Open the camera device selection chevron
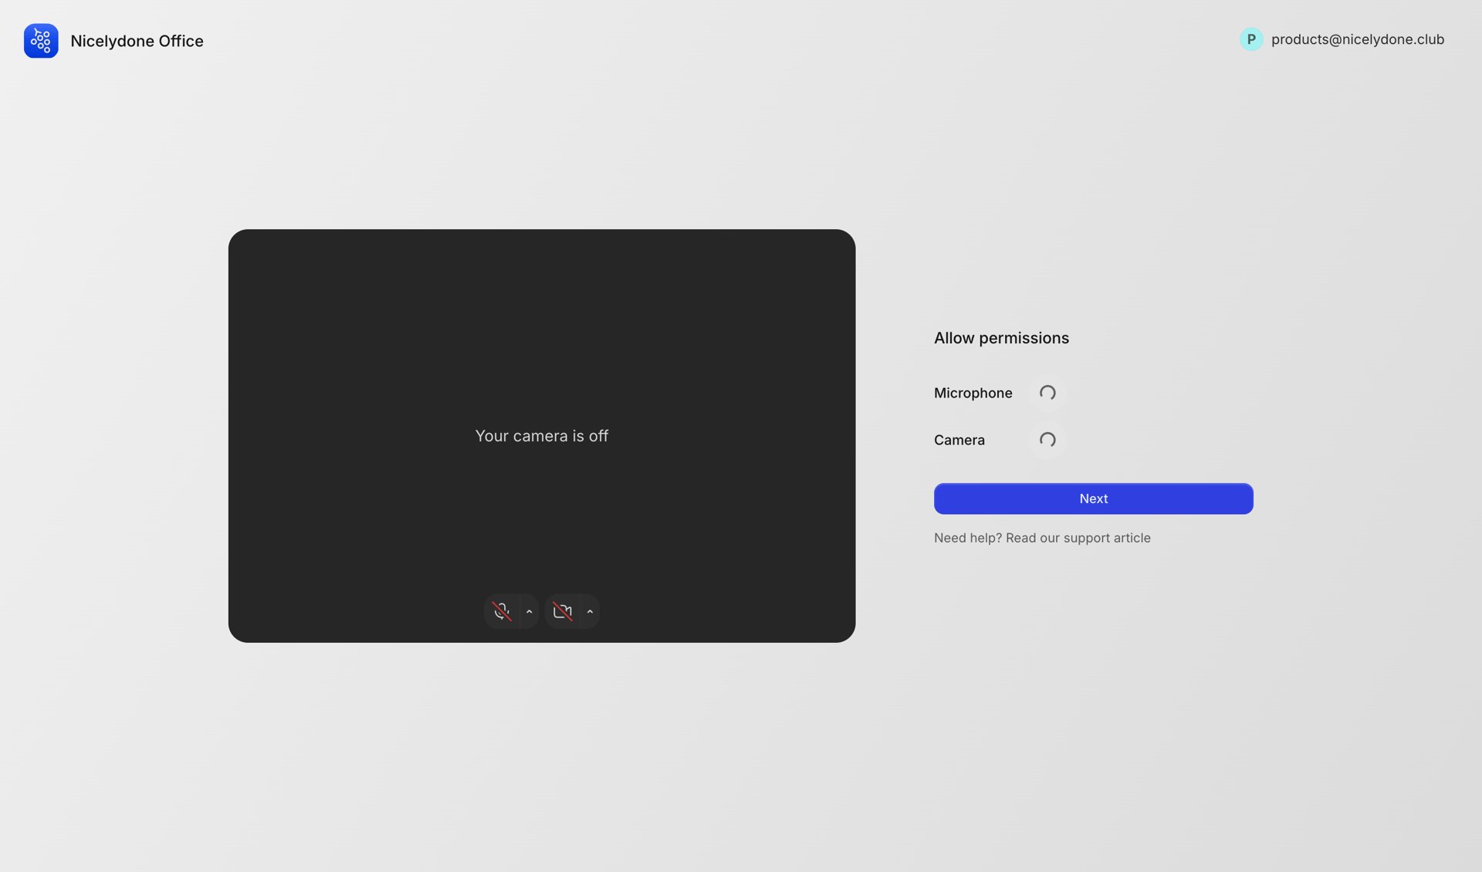Image resolution: width=1482 pixels, height=872 pixels. (x=590, y=611)
